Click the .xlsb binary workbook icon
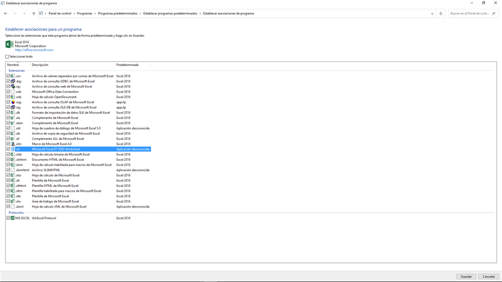Image resolution: width=502 pixels, height=282 pixels. coord(13,154)
